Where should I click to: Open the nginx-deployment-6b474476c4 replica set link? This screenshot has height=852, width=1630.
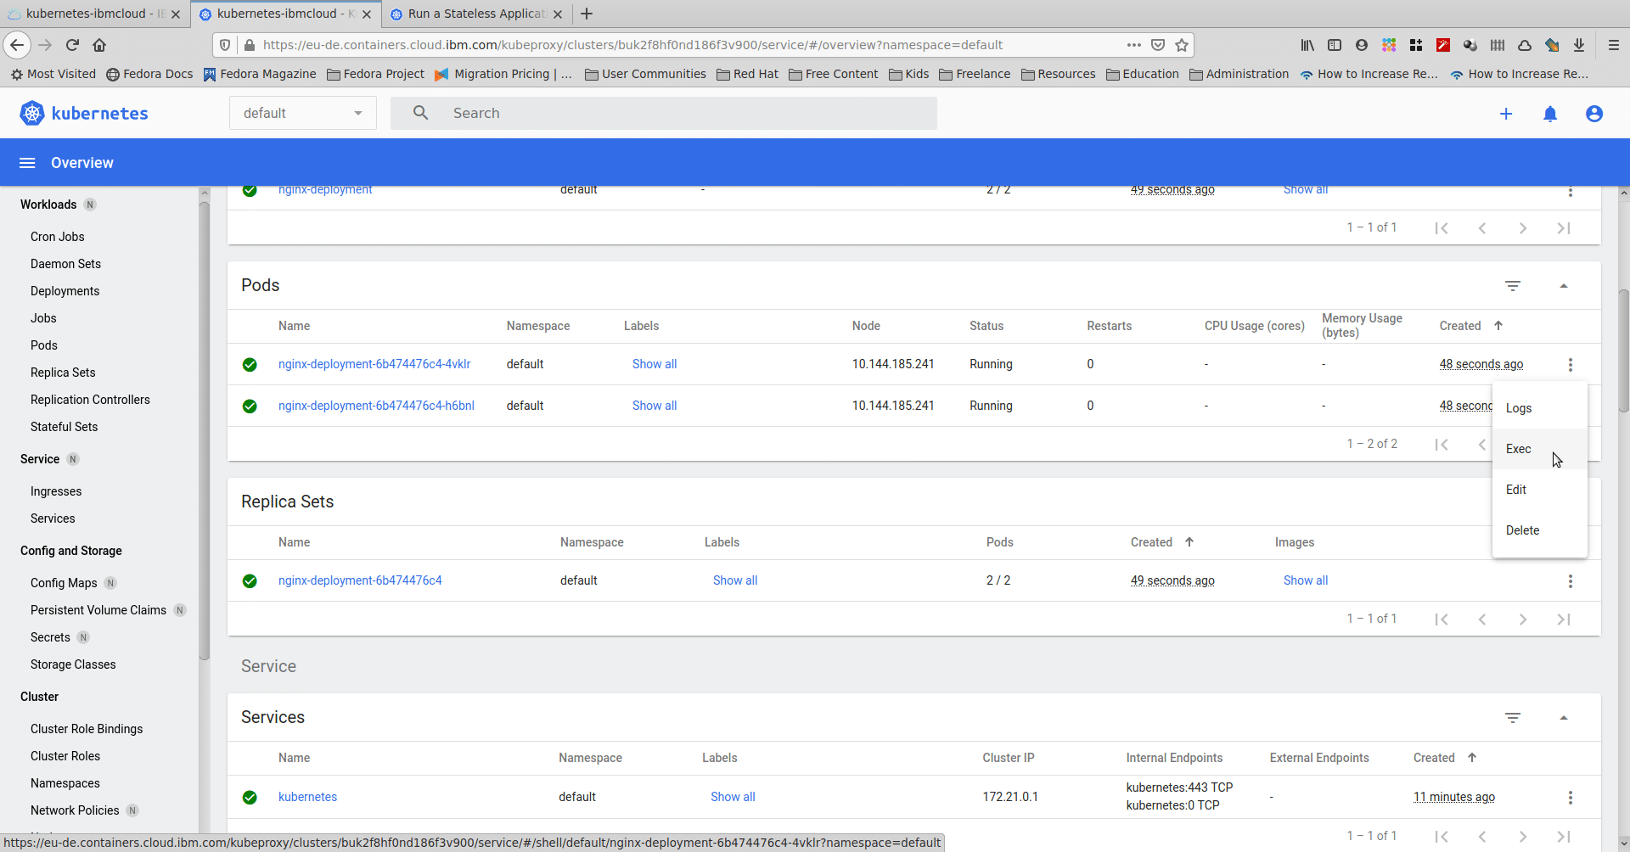coord(360,580)
